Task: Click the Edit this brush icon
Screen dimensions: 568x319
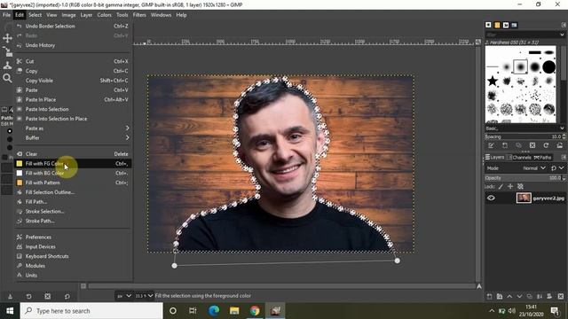Action: 491,145
